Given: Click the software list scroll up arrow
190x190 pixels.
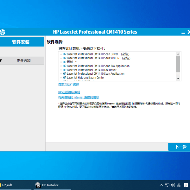Looking at the screenshot, I should point(178,54).
